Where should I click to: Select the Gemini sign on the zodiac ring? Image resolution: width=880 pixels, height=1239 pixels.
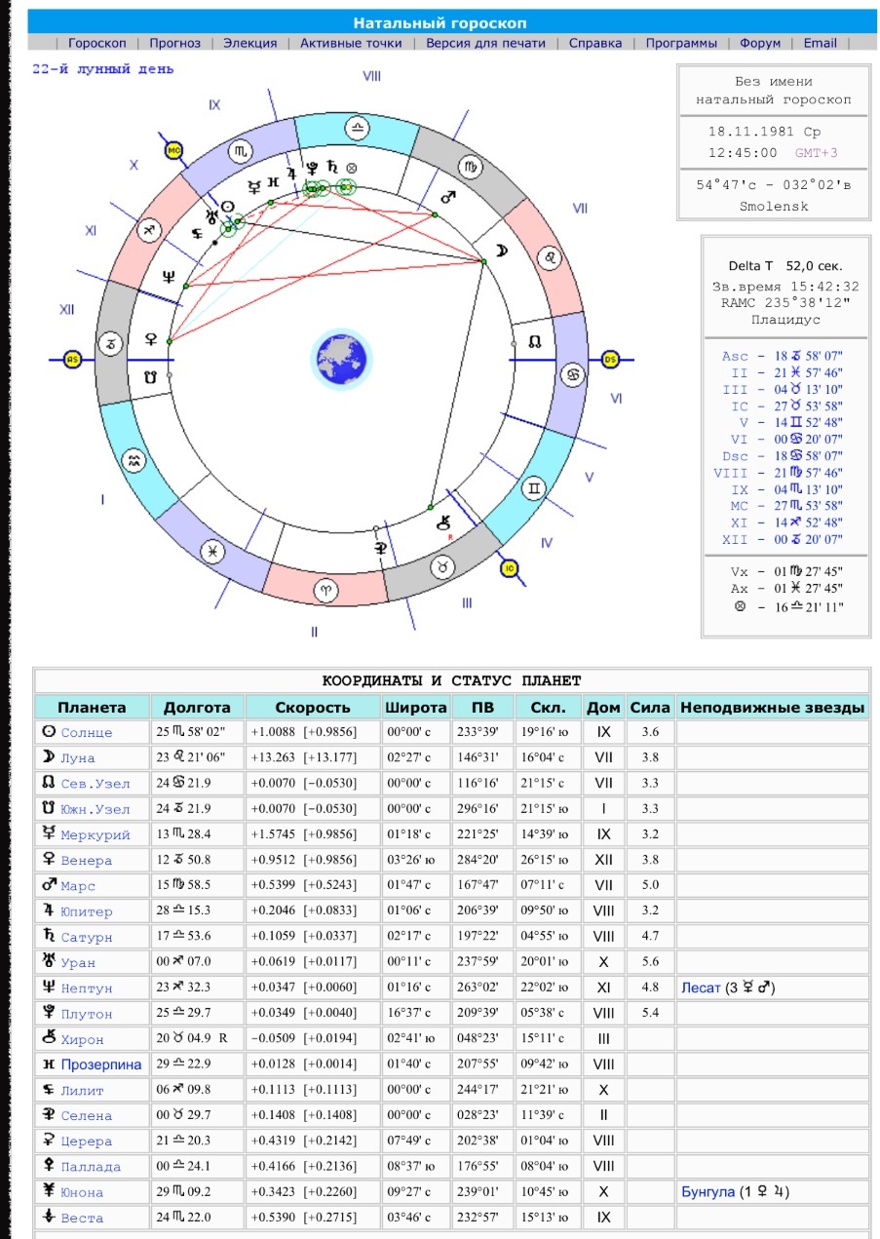click(x=534, y=486)
